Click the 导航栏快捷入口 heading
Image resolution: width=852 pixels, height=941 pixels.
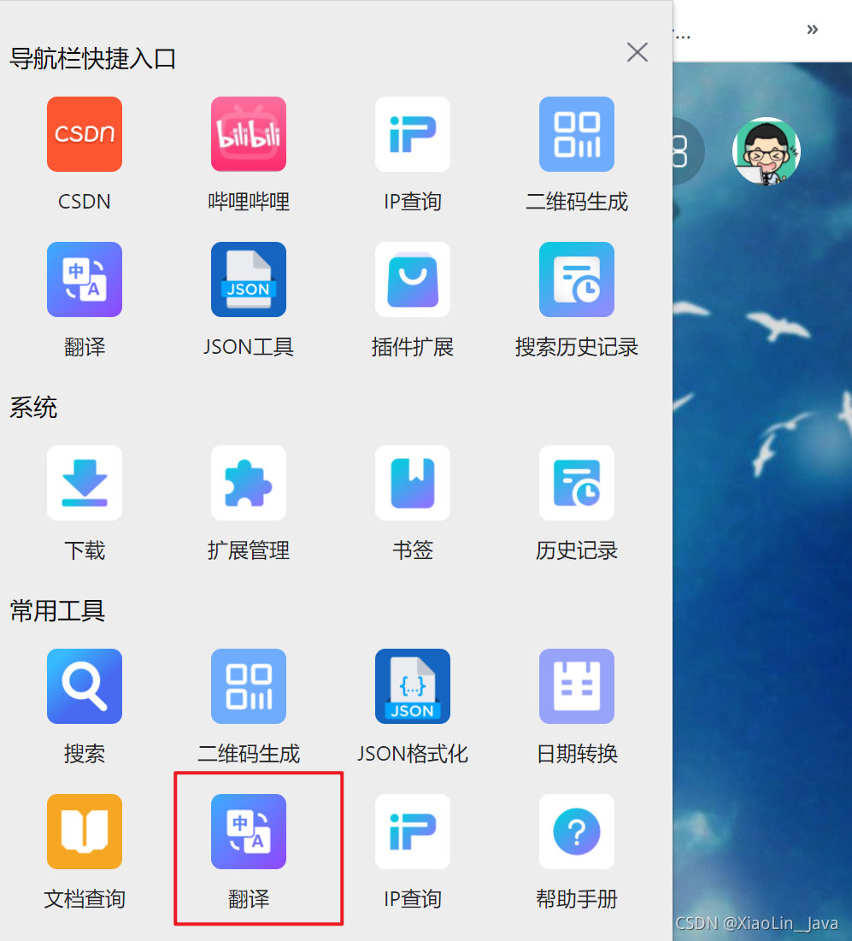93,59
